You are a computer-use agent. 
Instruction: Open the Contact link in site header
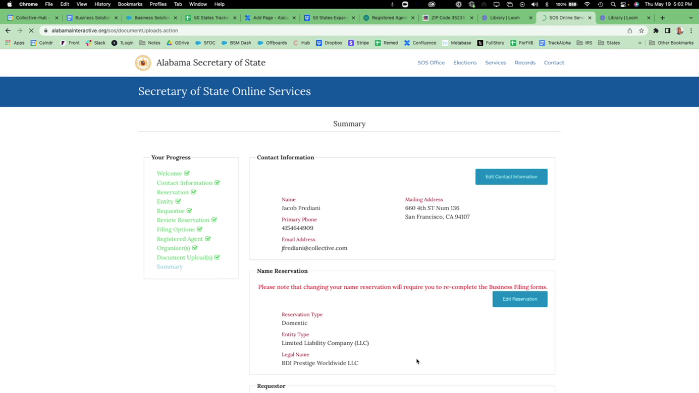point(554,63)
